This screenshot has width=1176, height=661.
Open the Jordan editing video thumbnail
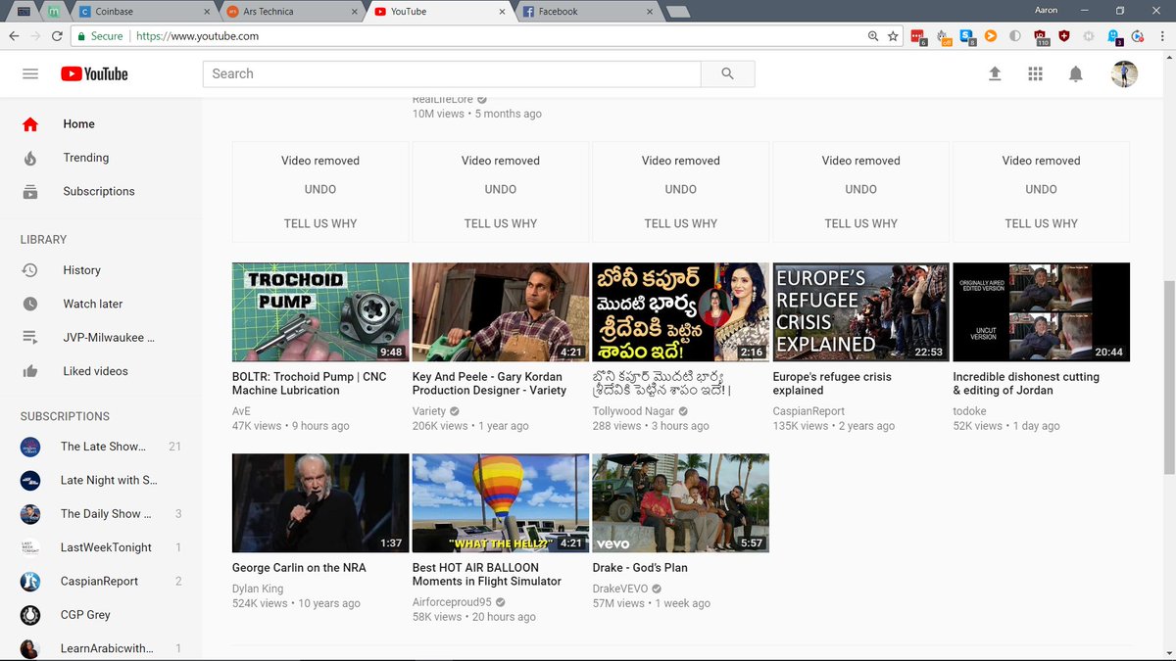coord(1041,312)
